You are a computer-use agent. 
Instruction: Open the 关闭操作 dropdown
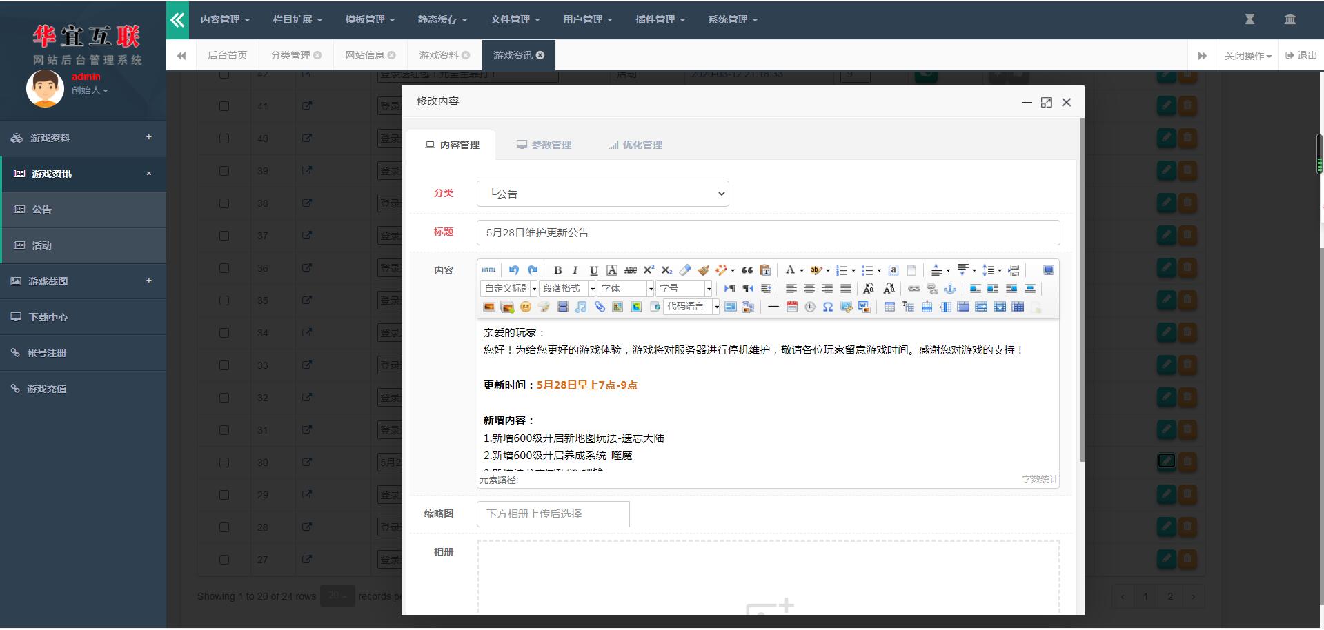click(1247, 56)
